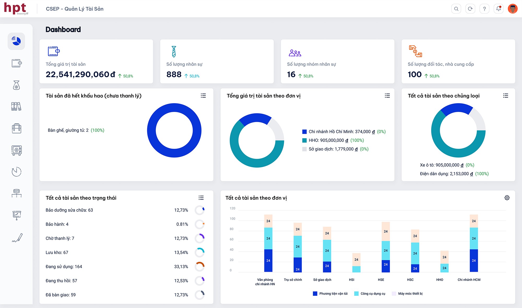Click HHO teal legend color swatch
The height and width of the screenshot is (308, 522).
coord(304,140)
